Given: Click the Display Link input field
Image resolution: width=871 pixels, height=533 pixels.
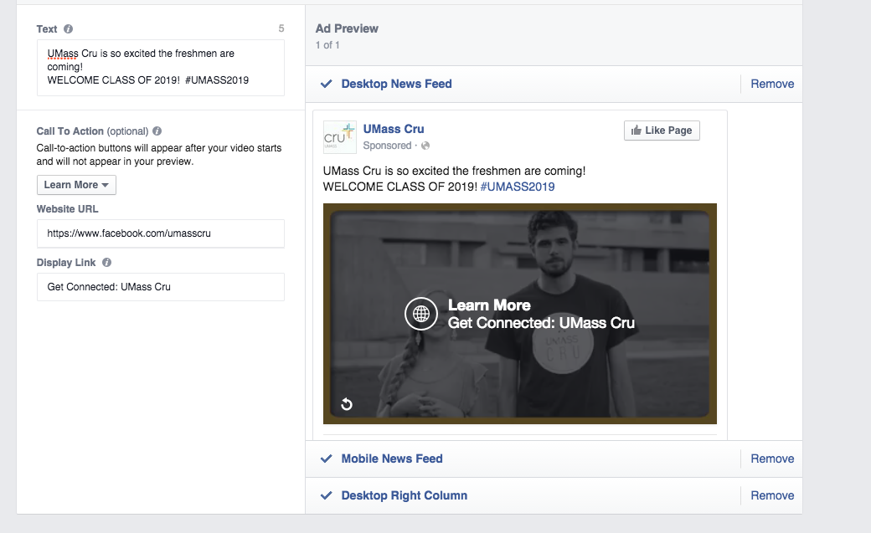Looking at the screenshot, I should click(161, 287).
